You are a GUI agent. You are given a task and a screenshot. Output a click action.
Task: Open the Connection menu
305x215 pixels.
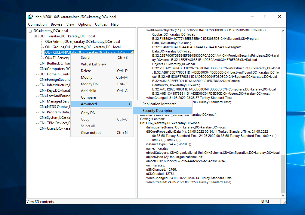(37, 24)
